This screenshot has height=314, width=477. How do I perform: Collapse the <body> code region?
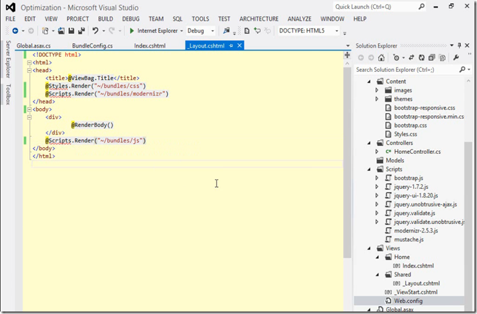[29, 109]
